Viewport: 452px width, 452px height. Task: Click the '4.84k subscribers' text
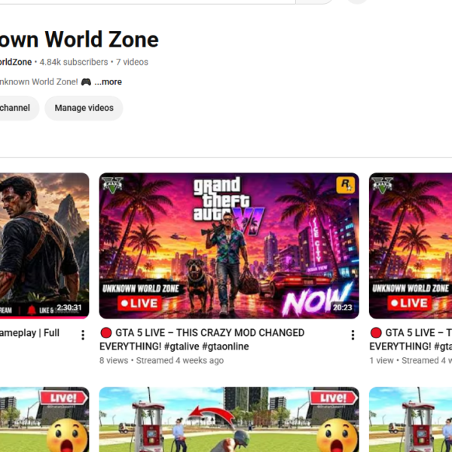74,62
